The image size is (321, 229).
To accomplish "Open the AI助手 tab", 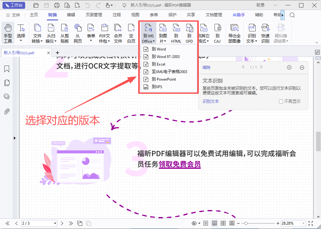I will pos(239,15).
